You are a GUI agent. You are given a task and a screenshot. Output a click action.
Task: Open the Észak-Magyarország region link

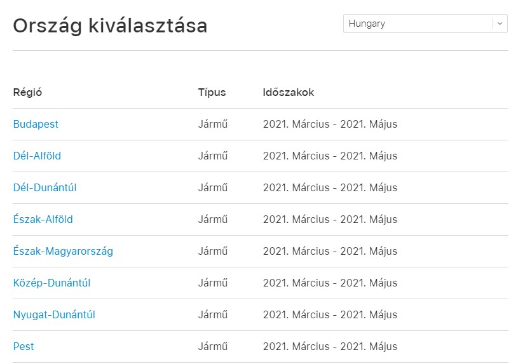[63, 252]
